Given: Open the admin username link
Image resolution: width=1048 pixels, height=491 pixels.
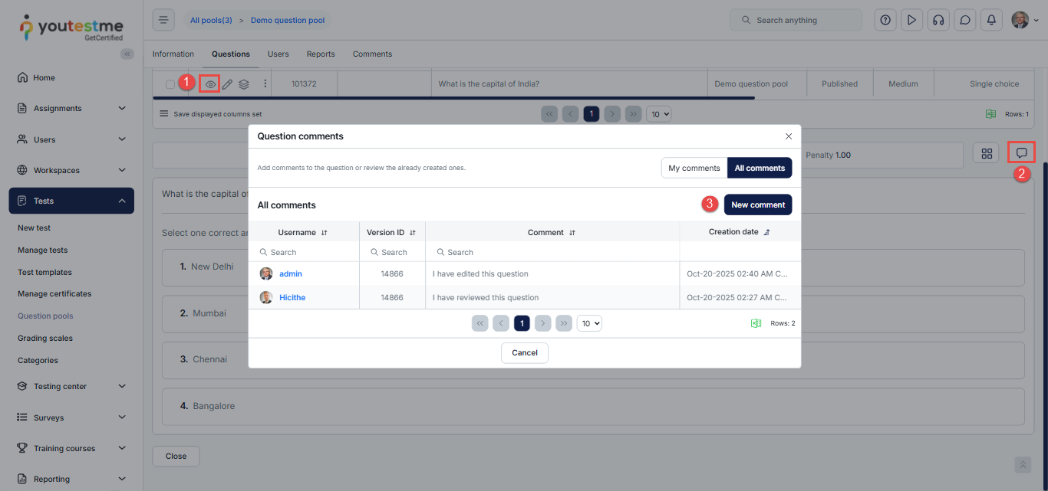Looking at the screenshot, I should click(290, 273).
